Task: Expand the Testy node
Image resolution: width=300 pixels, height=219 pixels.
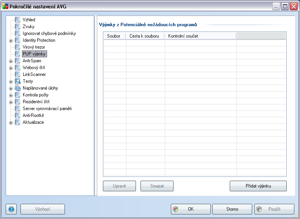Action: pos(11,82)
